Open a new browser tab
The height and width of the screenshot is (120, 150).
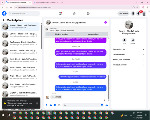pos(62,2)
